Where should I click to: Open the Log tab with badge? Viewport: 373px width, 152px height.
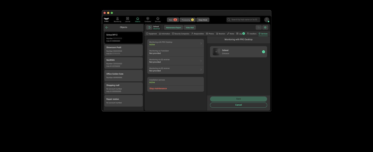point(240,33)
